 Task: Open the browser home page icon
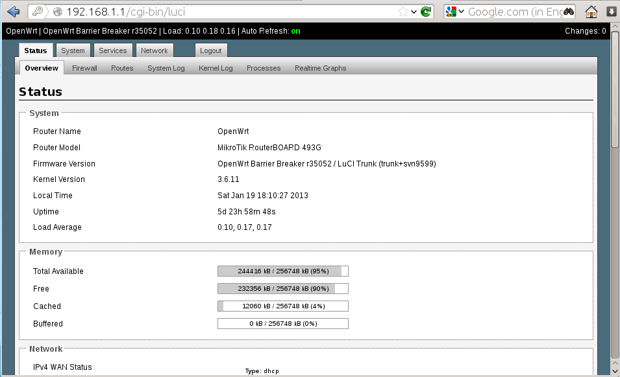tap(591, 12)
